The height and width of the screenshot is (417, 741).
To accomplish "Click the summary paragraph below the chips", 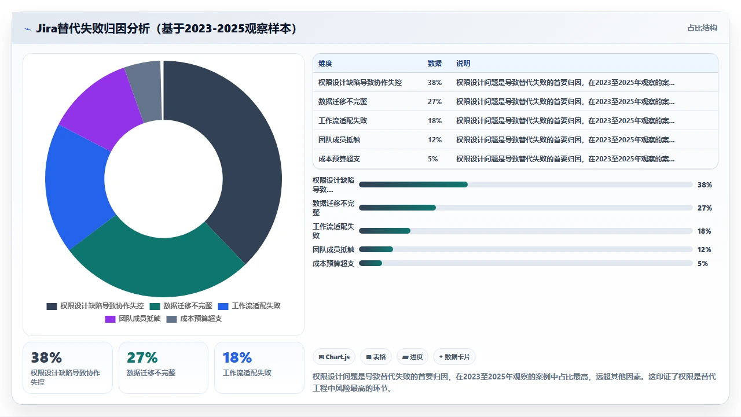I will point(515,382).
